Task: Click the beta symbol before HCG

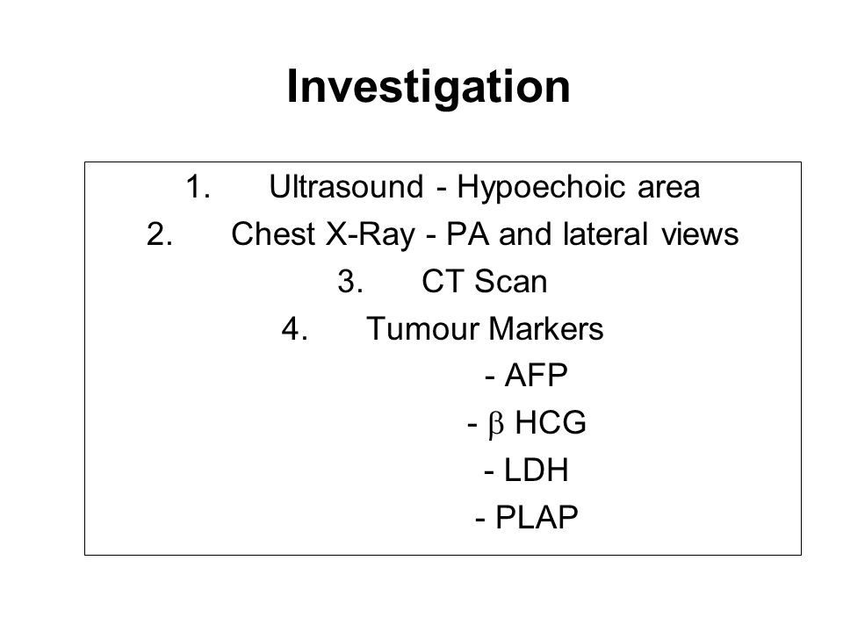Action: pyautogui.click(x=496, y=425)
